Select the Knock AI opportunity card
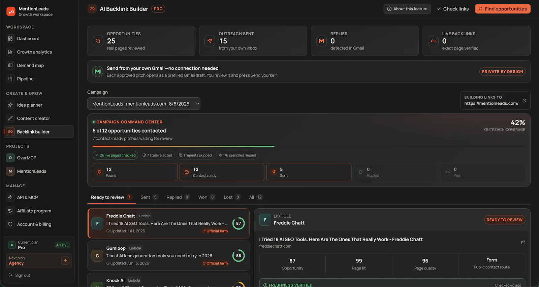This screenshot has height=287, width=539. point(168,280)
